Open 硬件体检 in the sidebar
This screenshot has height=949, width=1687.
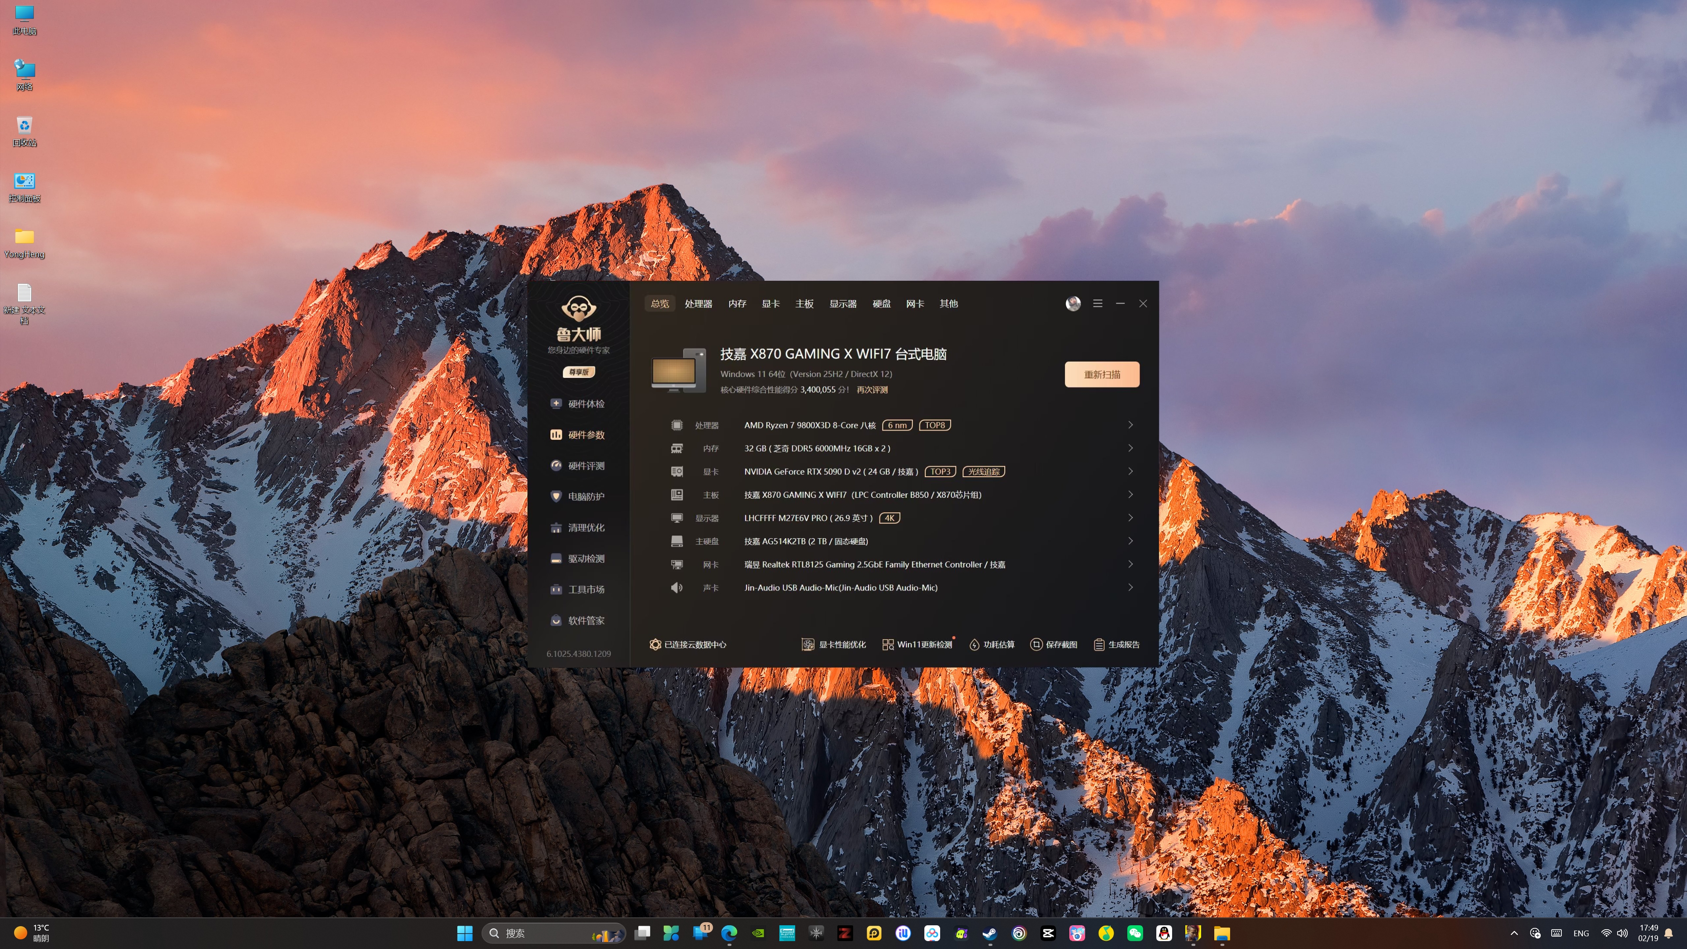point(585,404)
